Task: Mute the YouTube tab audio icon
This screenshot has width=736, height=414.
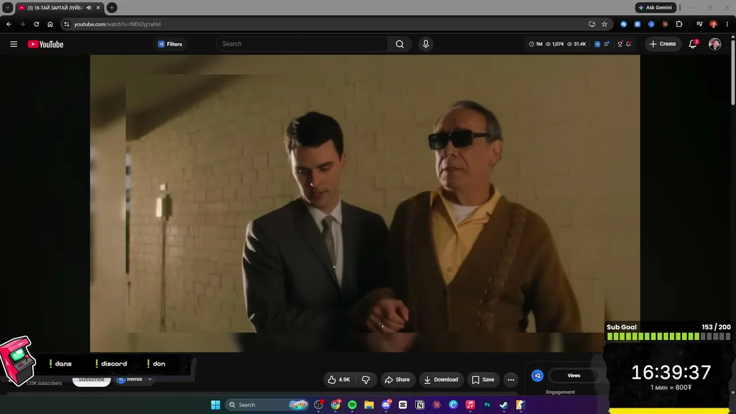Action: (89, 7)
